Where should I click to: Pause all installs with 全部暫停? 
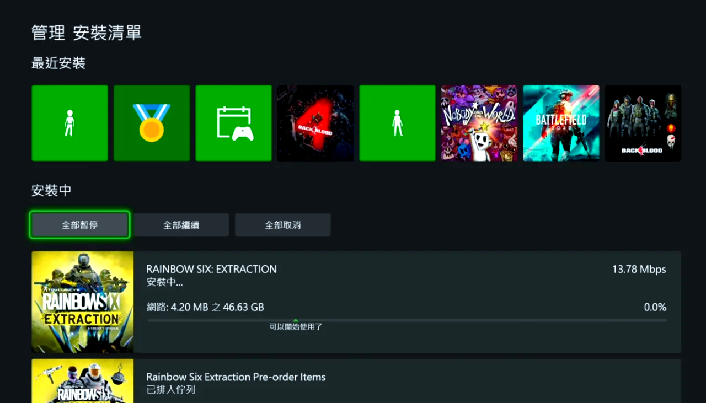[x=80, y=225]
